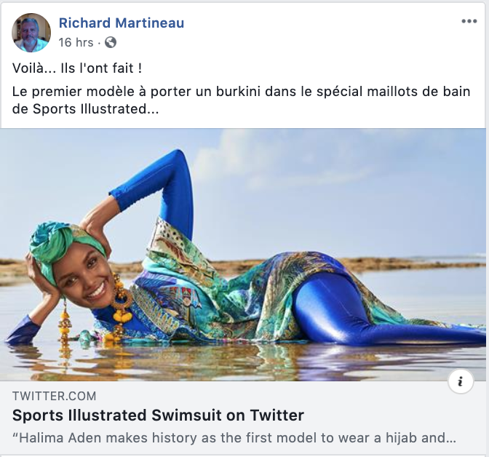Click the "de Sports Illustrated..." text line

[x=85, y=109]
